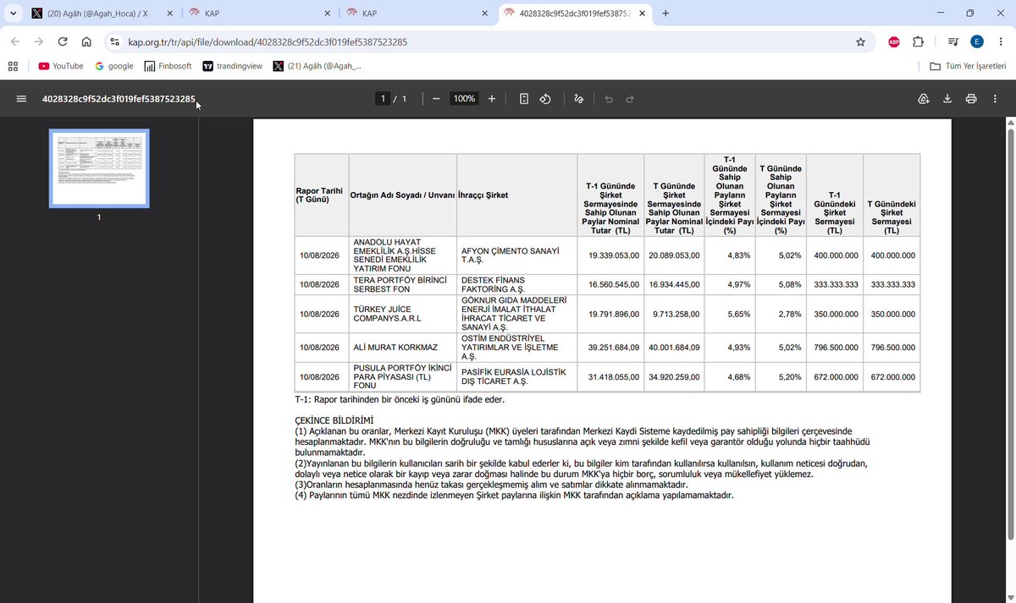The height and width of the screenshot is (603, 1016).
Task: Select the page 1 thumbnail
Action: (x=99, y=168)
